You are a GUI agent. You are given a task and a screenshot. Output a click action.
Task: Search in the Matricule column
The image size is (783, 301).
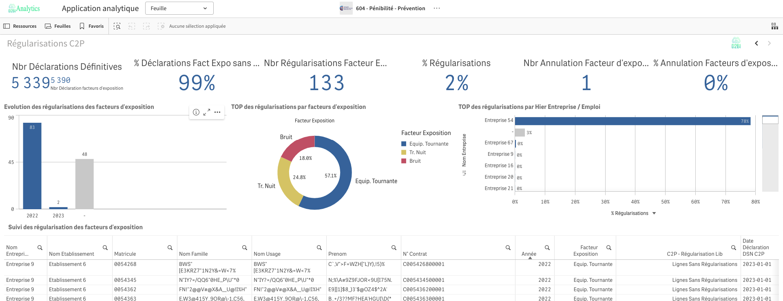pos(170,248)
